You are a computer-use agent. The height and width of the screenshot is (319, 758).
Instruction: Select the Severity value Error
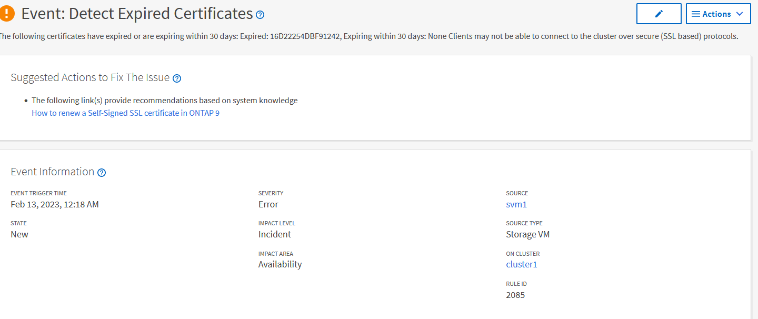coord(268,204)
